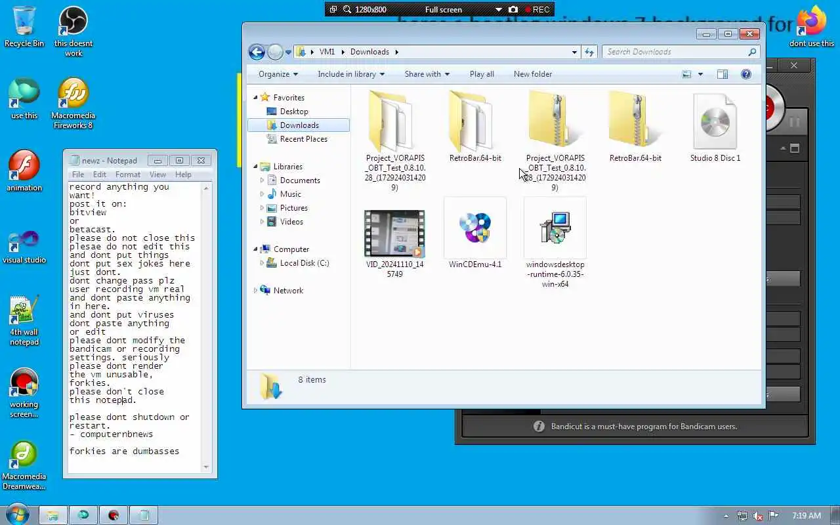Click the muted volume tray icon

click(758, 516)
